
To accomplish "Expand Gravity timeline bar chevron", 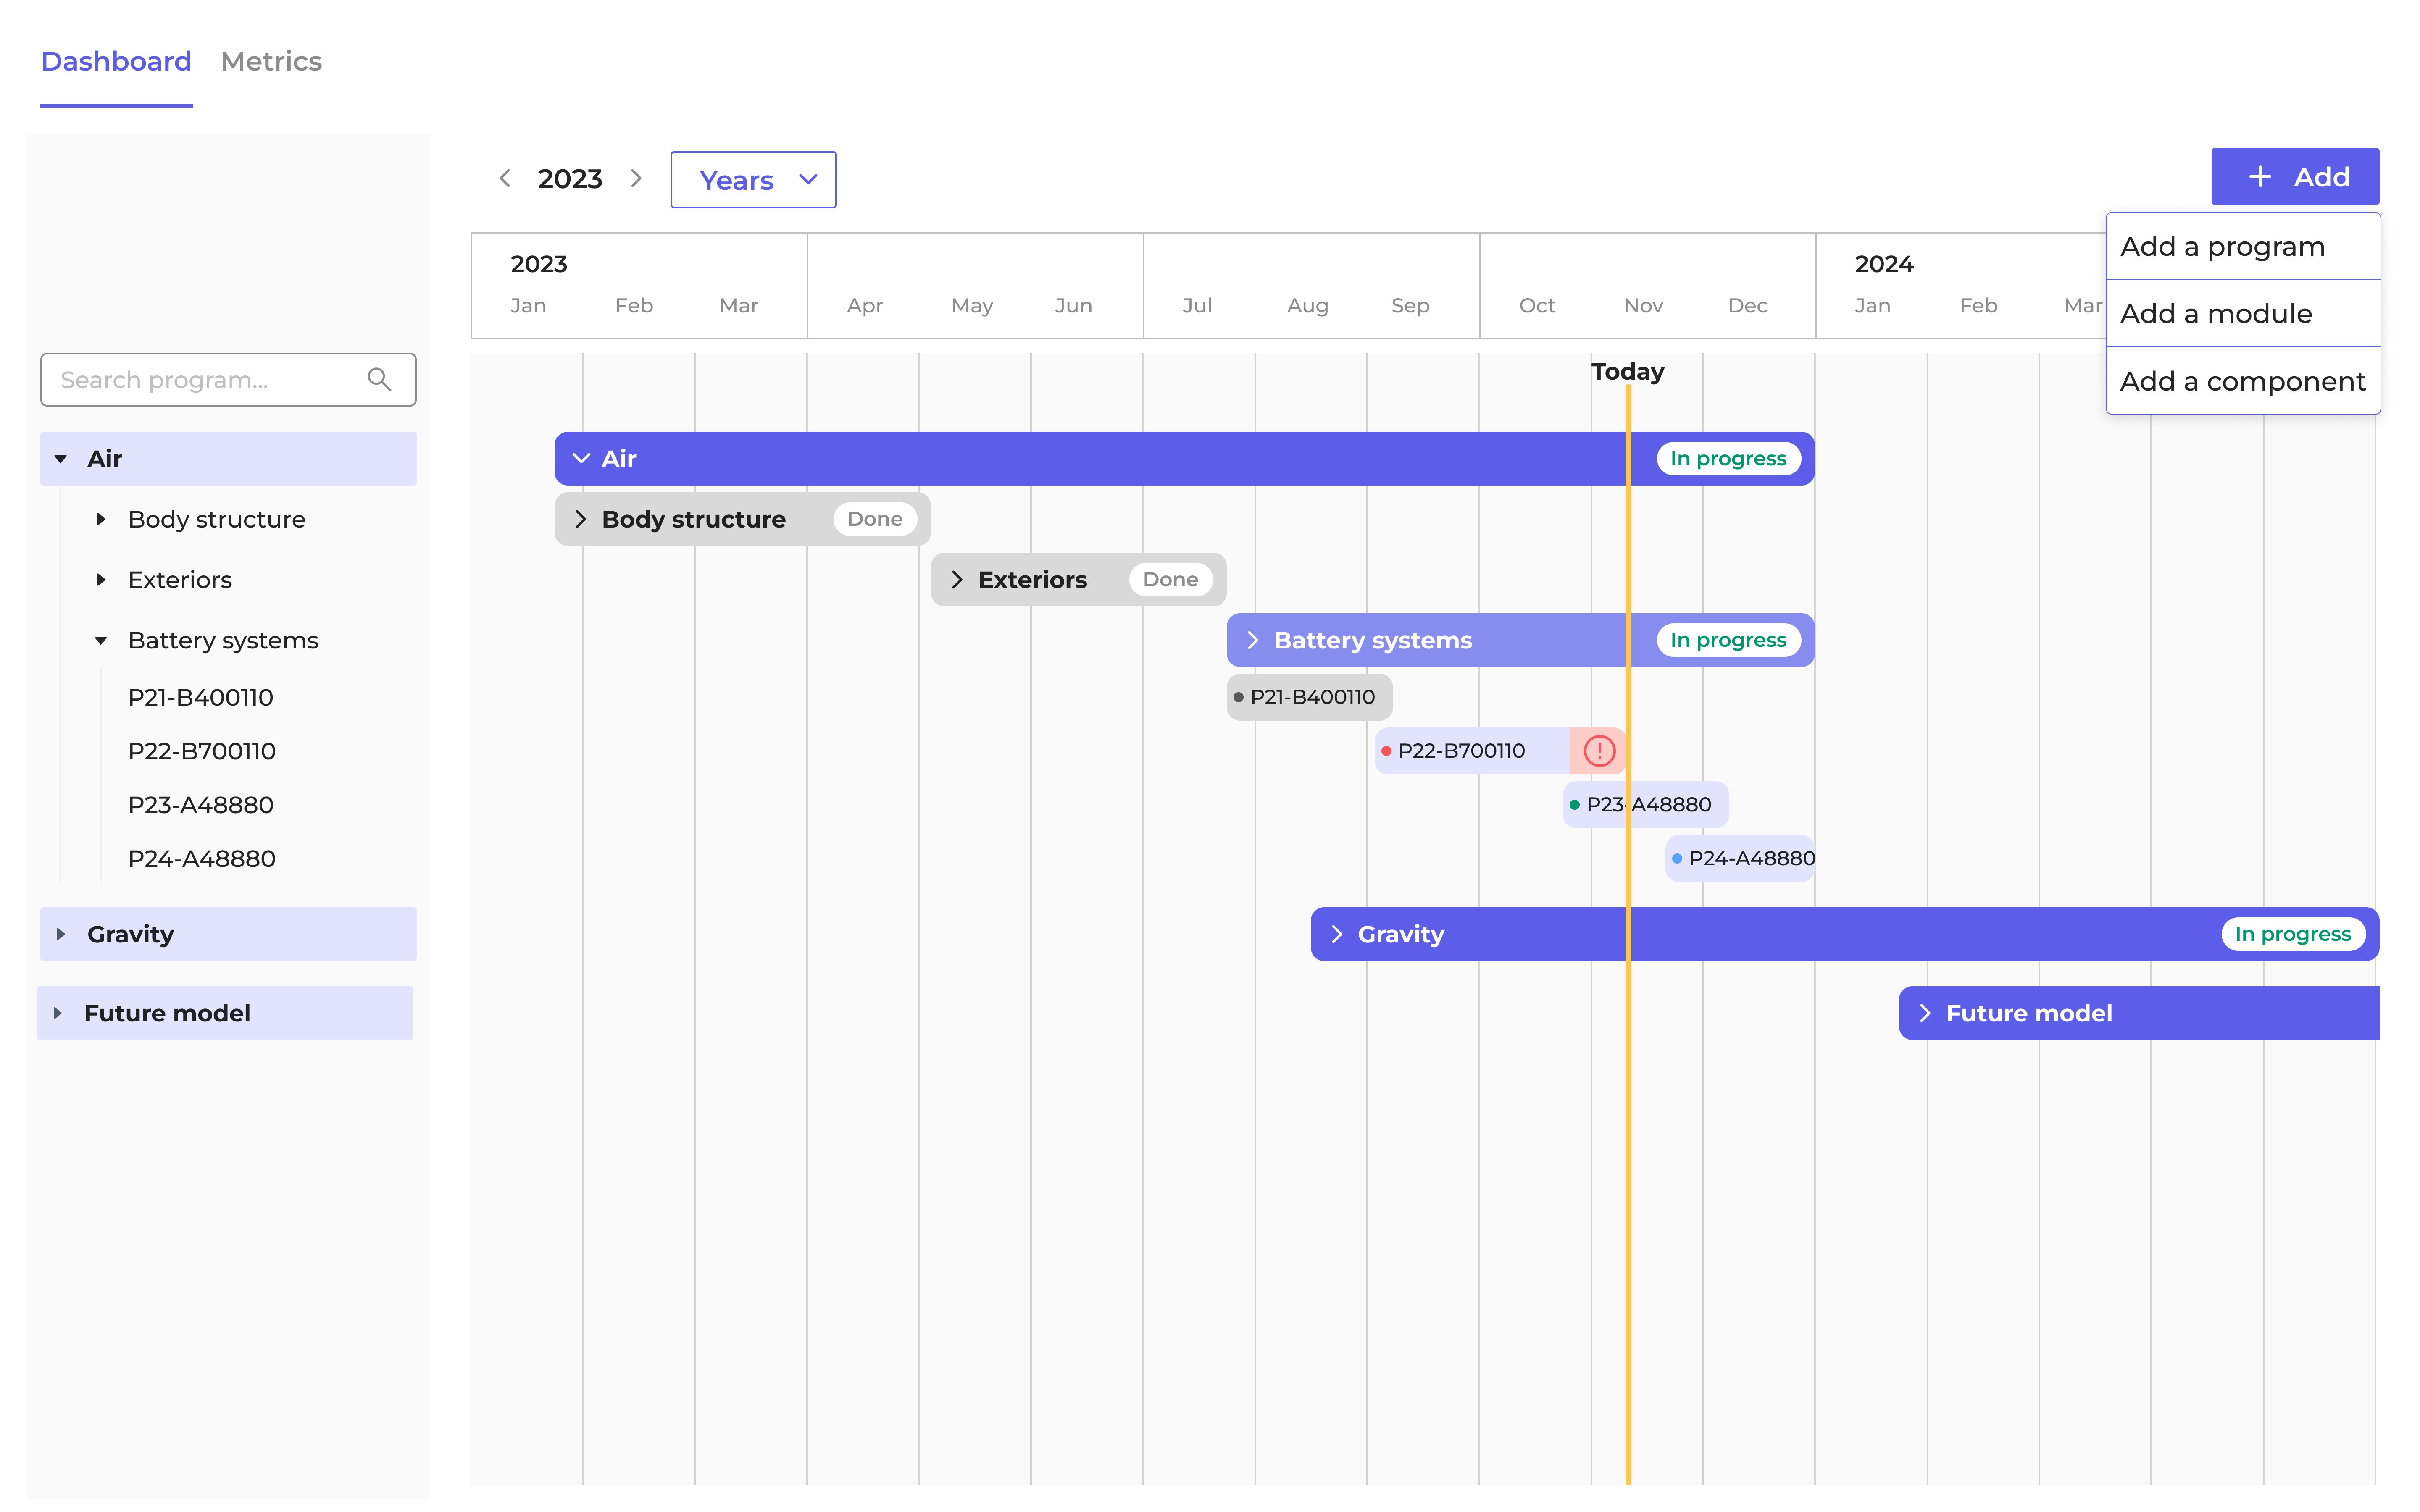I will click(x=1337, y=934).
